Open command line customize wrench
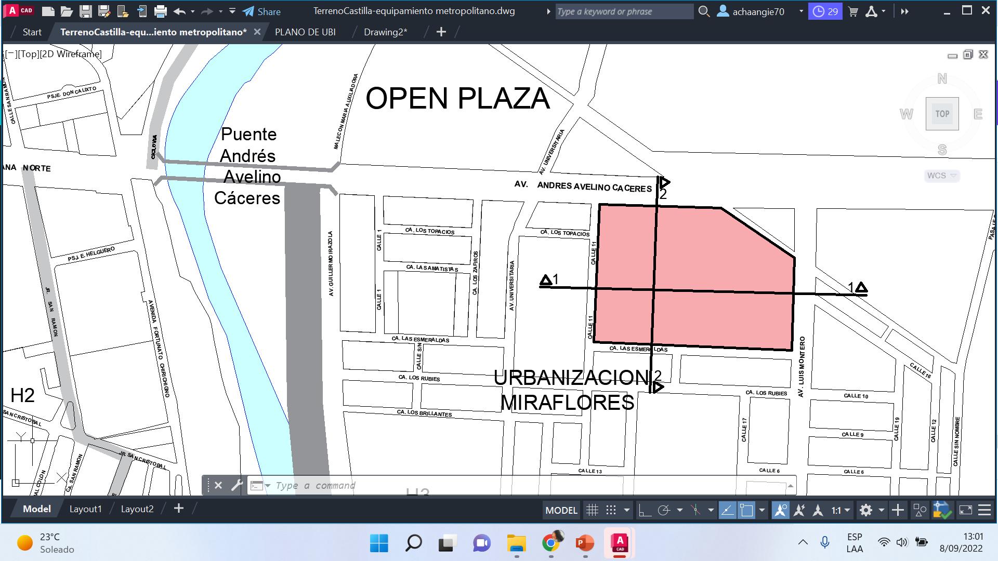 [x=237, y=485]
